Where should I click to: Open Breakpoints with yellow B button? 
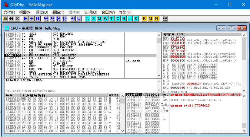(144, 19)
